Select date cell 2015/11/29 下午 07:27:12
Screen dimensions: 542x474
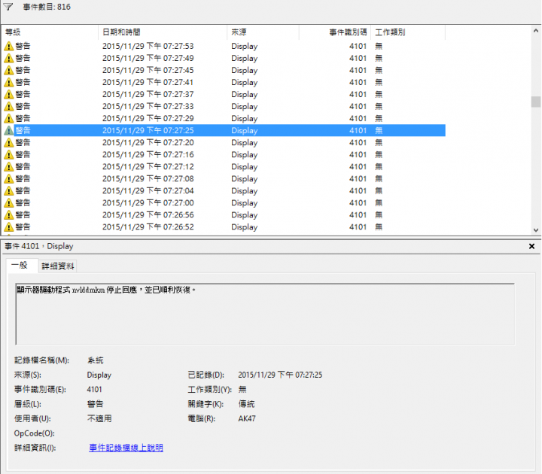tap(148, 167)
